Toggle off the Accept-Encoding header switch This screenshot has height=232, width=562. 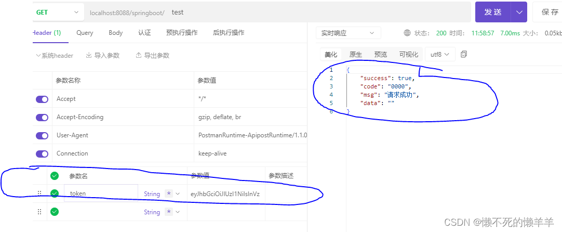click(x=42, y=118)
